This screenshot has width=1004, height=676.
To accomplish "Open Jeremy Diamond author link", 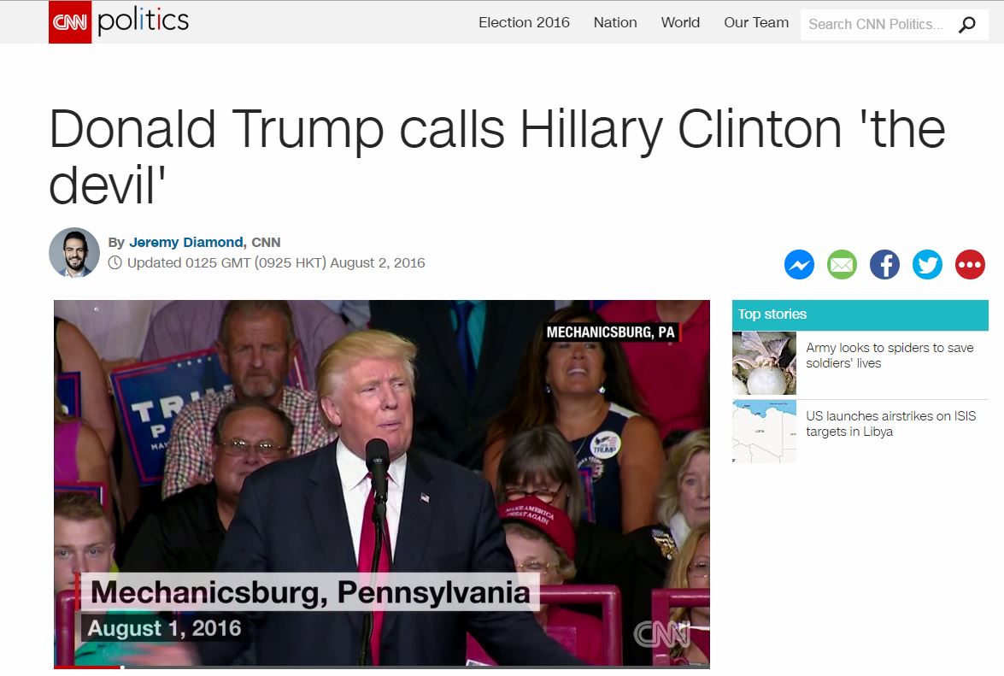I will 186,242.
